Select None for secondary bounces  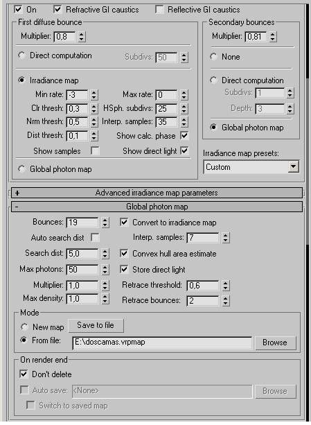tap(213, 57)
